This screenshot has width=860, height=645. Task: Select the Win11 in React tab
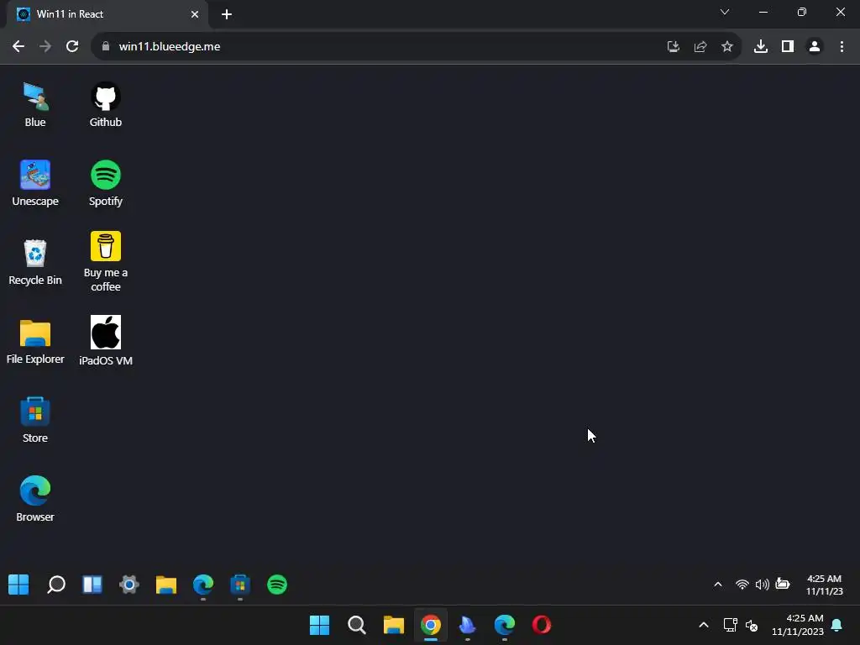(107, 14)
